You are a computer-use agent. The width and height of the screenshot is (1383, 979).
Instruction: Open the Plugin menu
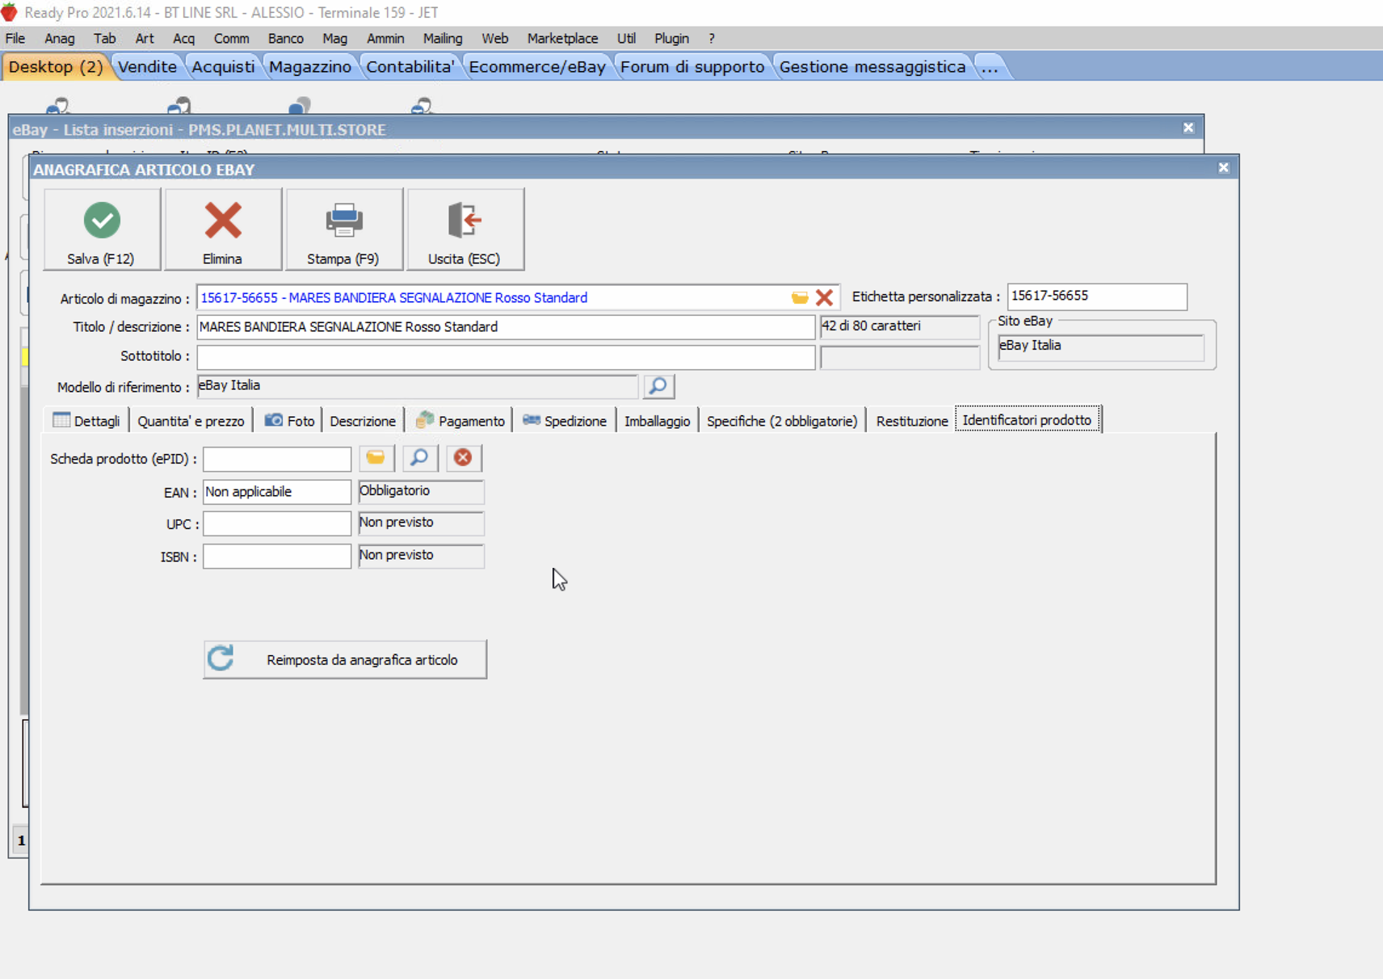point(671,38)
